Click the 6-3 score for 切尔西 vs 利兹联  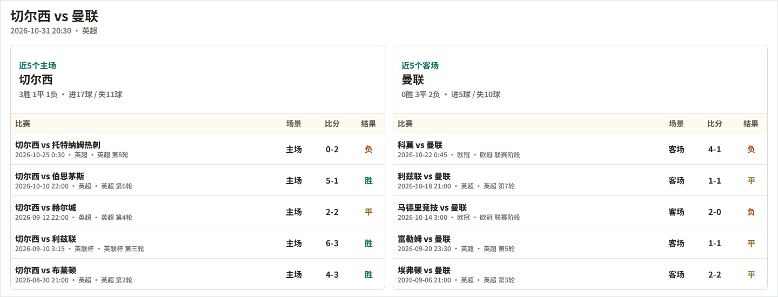332,243
